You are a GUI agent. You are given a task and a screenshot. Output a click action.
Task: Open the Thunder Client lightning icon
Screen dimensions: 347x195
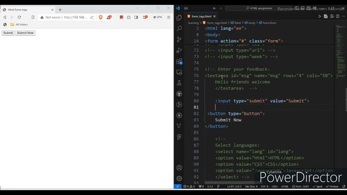(179, 115)
